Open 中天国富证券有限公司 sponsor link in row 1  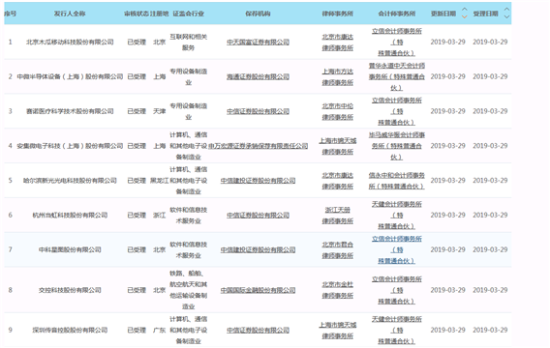(258, 42)
